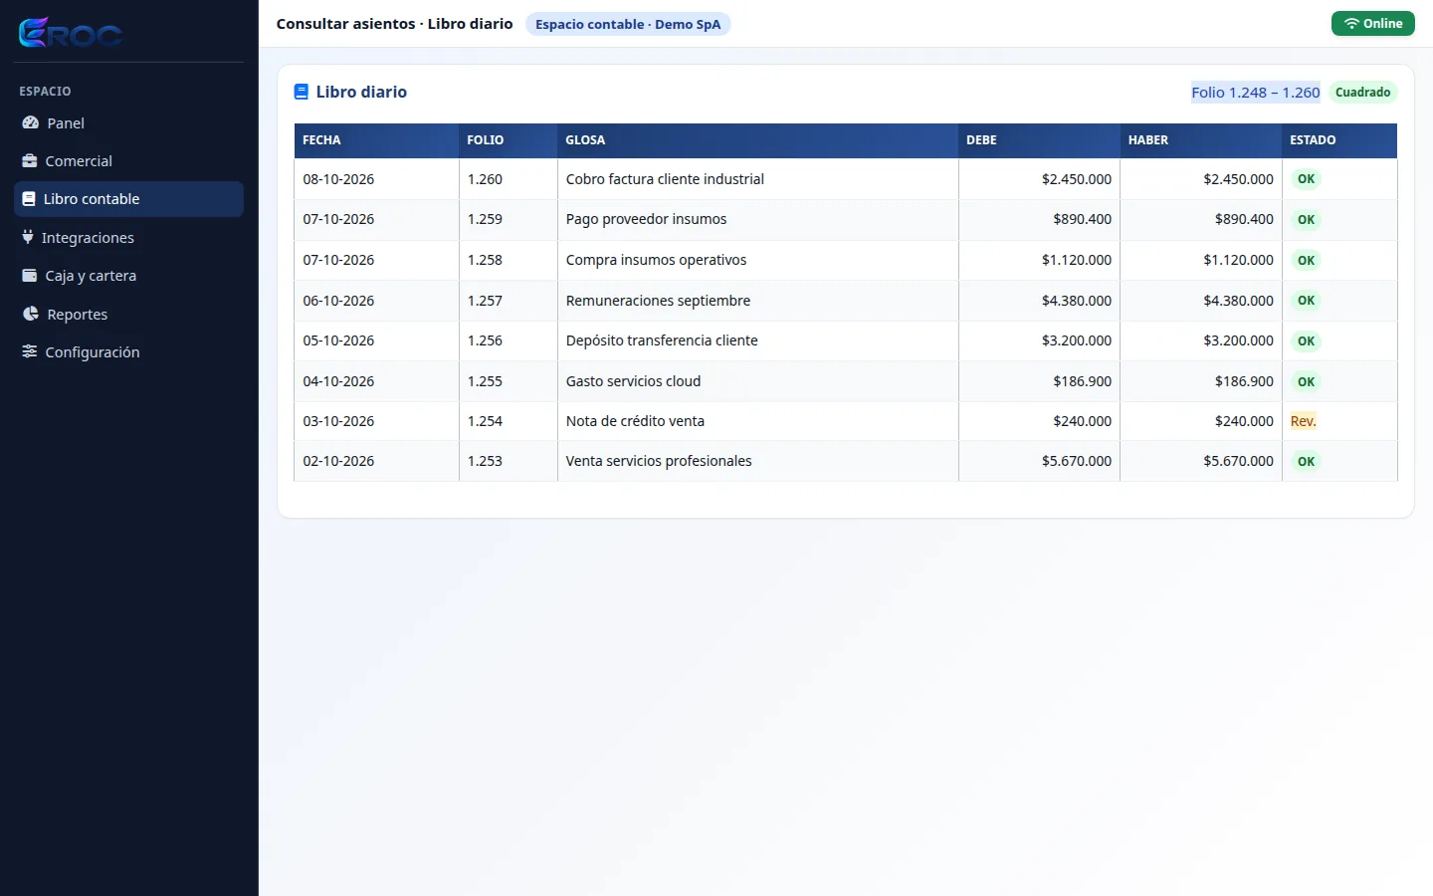Click the Libro contable book icon
The width and height of the screenshot is (1433, 896).
[29, 199]
